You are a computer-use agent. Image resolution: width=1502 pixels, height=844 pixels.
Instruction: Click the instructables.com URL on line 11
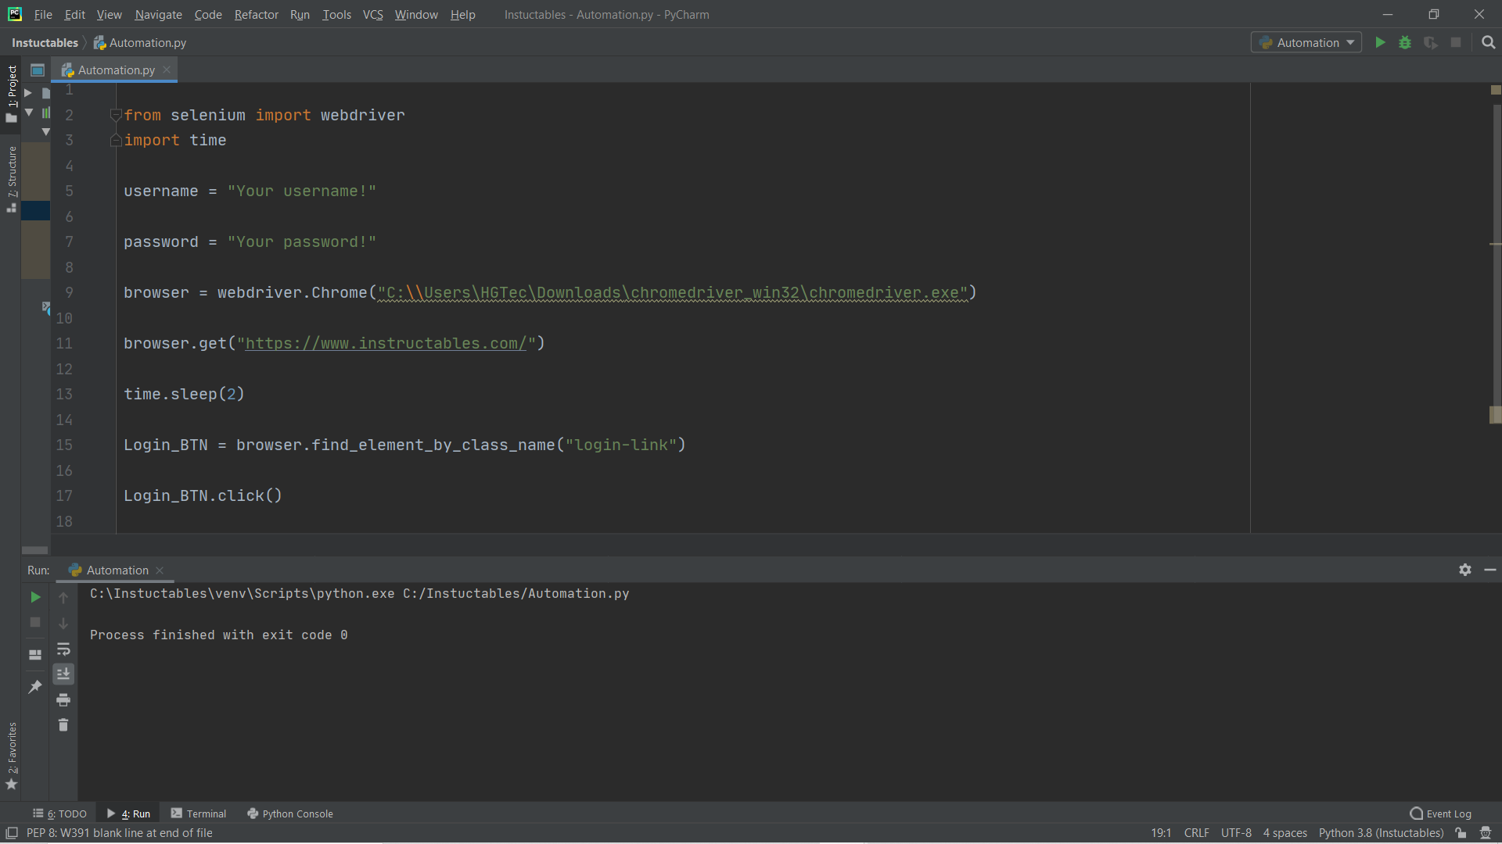click(x=386, y=343)
